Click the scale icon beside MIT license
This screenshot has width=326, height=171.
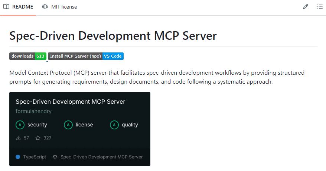click(x=45, y=7)
